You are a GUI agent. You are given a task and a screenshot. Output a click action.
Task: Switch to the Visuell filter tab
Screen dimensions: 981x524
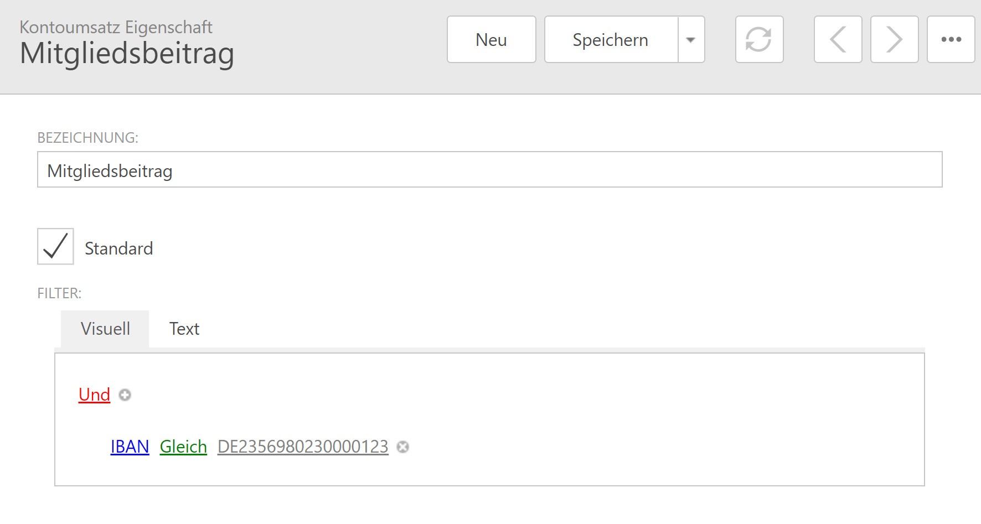[x=105, y=329]
